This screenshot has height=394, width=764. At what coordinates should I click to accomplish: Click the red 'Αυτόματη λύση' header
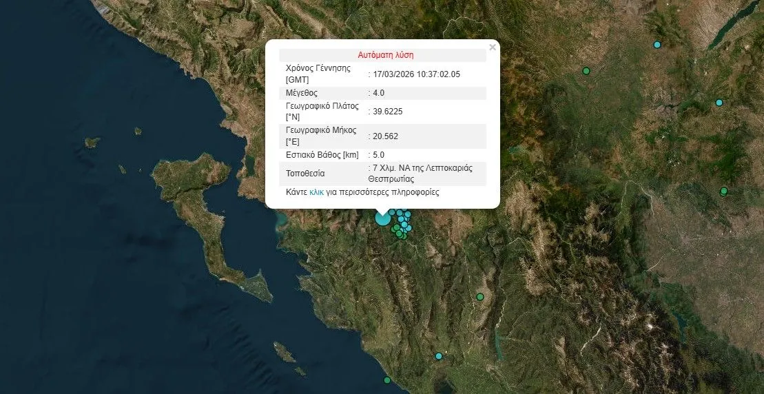(385, 54)
